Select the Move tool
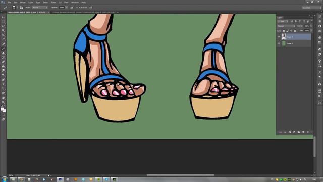The image size is (323, 182). [x=3, y=17]
